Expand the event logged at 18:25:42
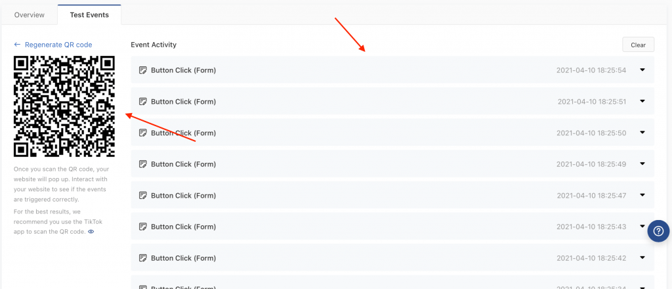The width and height of the screenshot is (672, 289). click(642, 257)
